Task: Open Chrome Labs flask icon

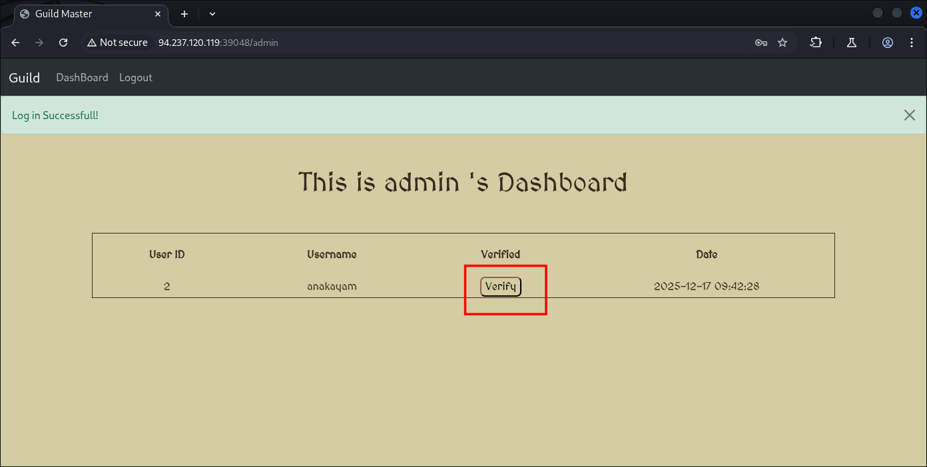Action: point(851,43)
